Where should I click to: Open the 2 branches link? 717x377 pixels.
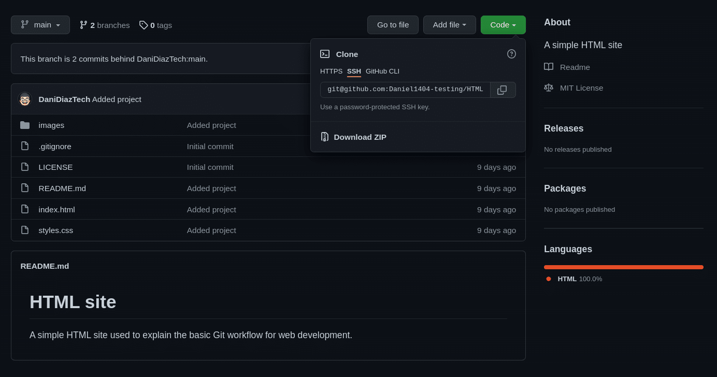(x=105, y=25)
